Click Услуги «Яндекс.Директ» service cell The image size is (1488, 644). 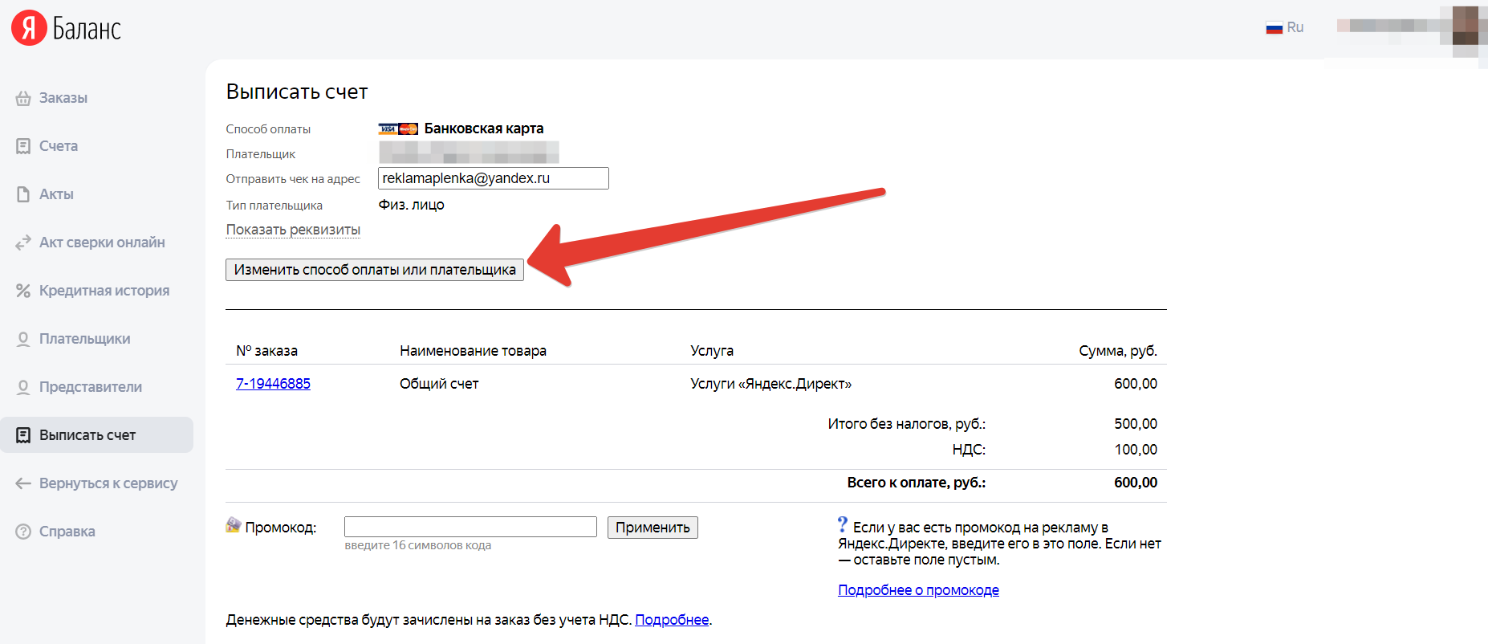770,384
